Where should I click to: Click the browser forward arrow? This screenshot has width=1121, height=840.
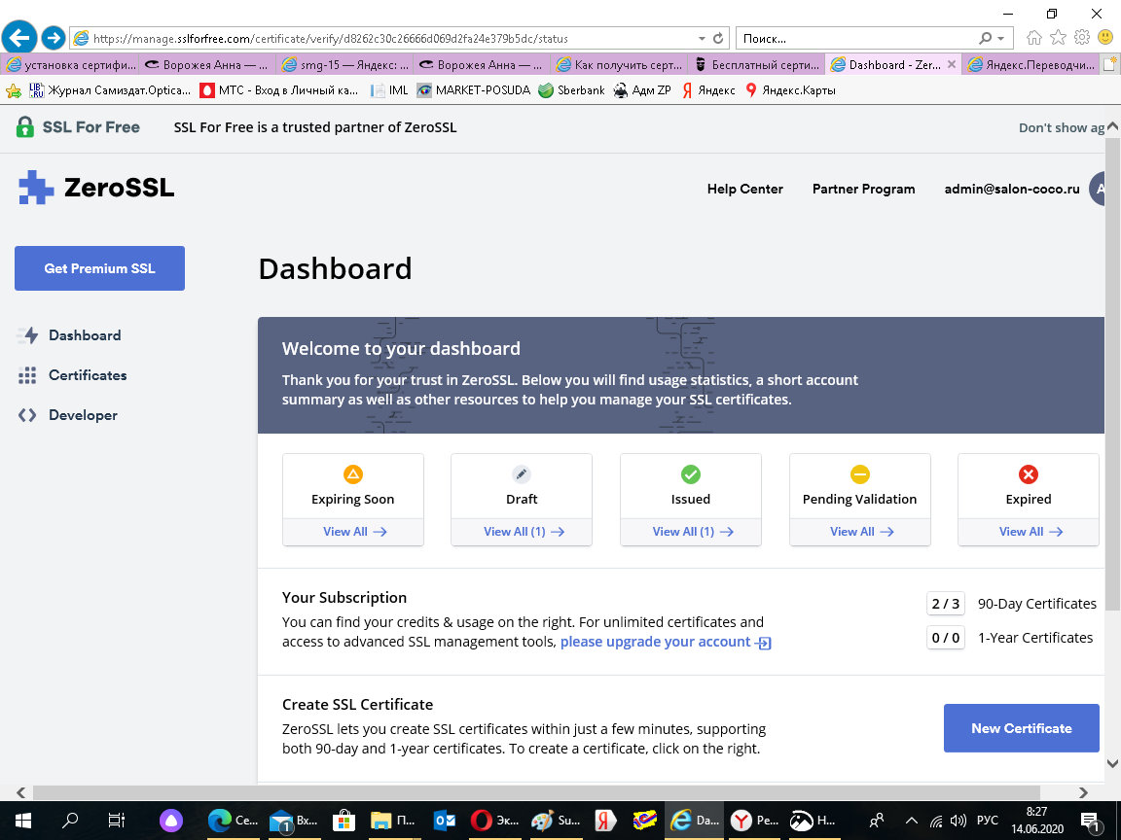54,38
